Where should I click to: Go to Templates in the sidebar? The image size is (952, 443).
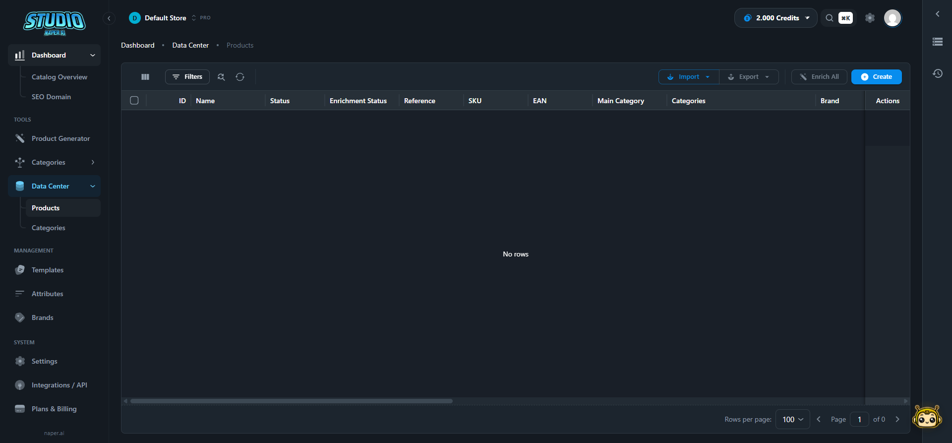click(x=48, y=270)
